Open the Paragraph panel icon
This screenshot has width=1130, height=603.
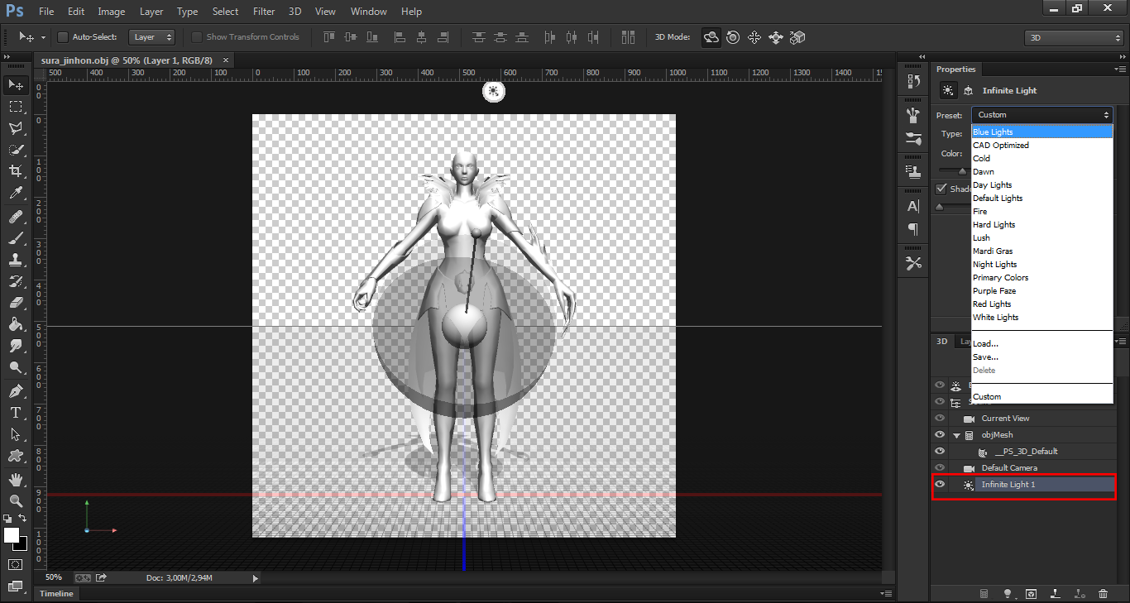coord(913,228)
